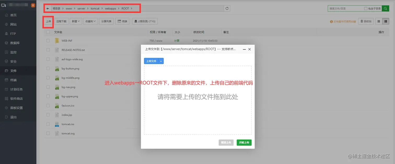395x164 pixels.
Task: Click the index.jsp file icon
Action: (57, 115)
